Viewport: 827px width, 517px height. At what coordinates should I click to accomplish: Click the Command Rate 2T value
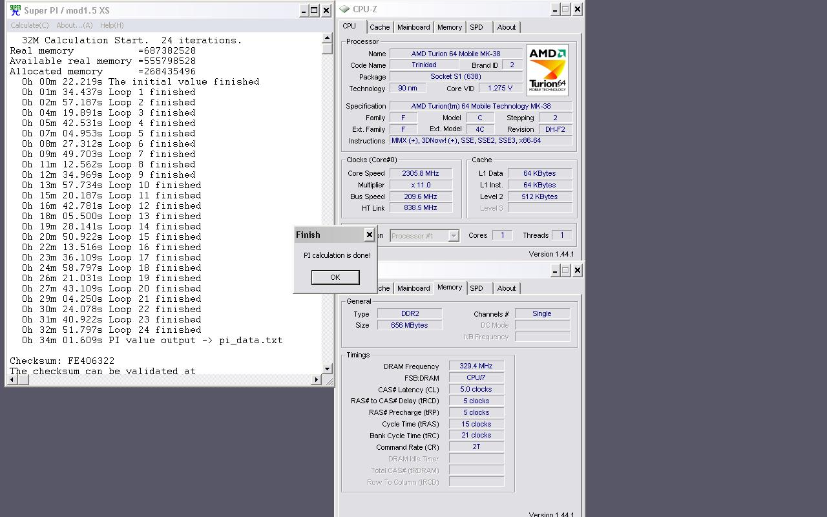pyautogui.click(x=476, y=447)
